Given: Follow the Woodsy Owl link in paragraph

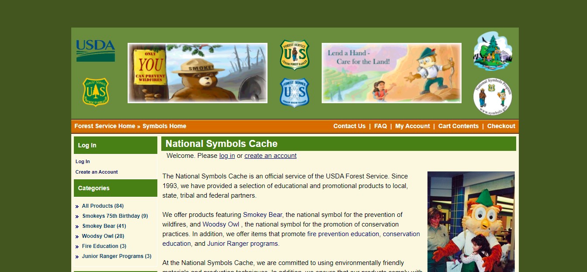Looking at the screenshot, I should (221, 224).
